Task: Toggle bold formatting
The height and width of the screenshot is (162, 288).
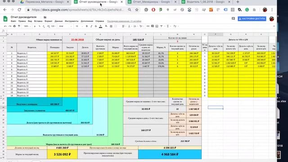Action: (87, 26)
